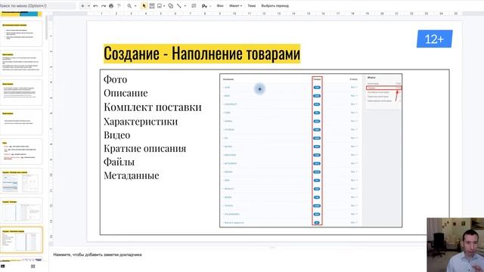Image resolution: width=484 pixels, height=272 pixels.
Task: Open the shape tool
Action: point(171,6)
